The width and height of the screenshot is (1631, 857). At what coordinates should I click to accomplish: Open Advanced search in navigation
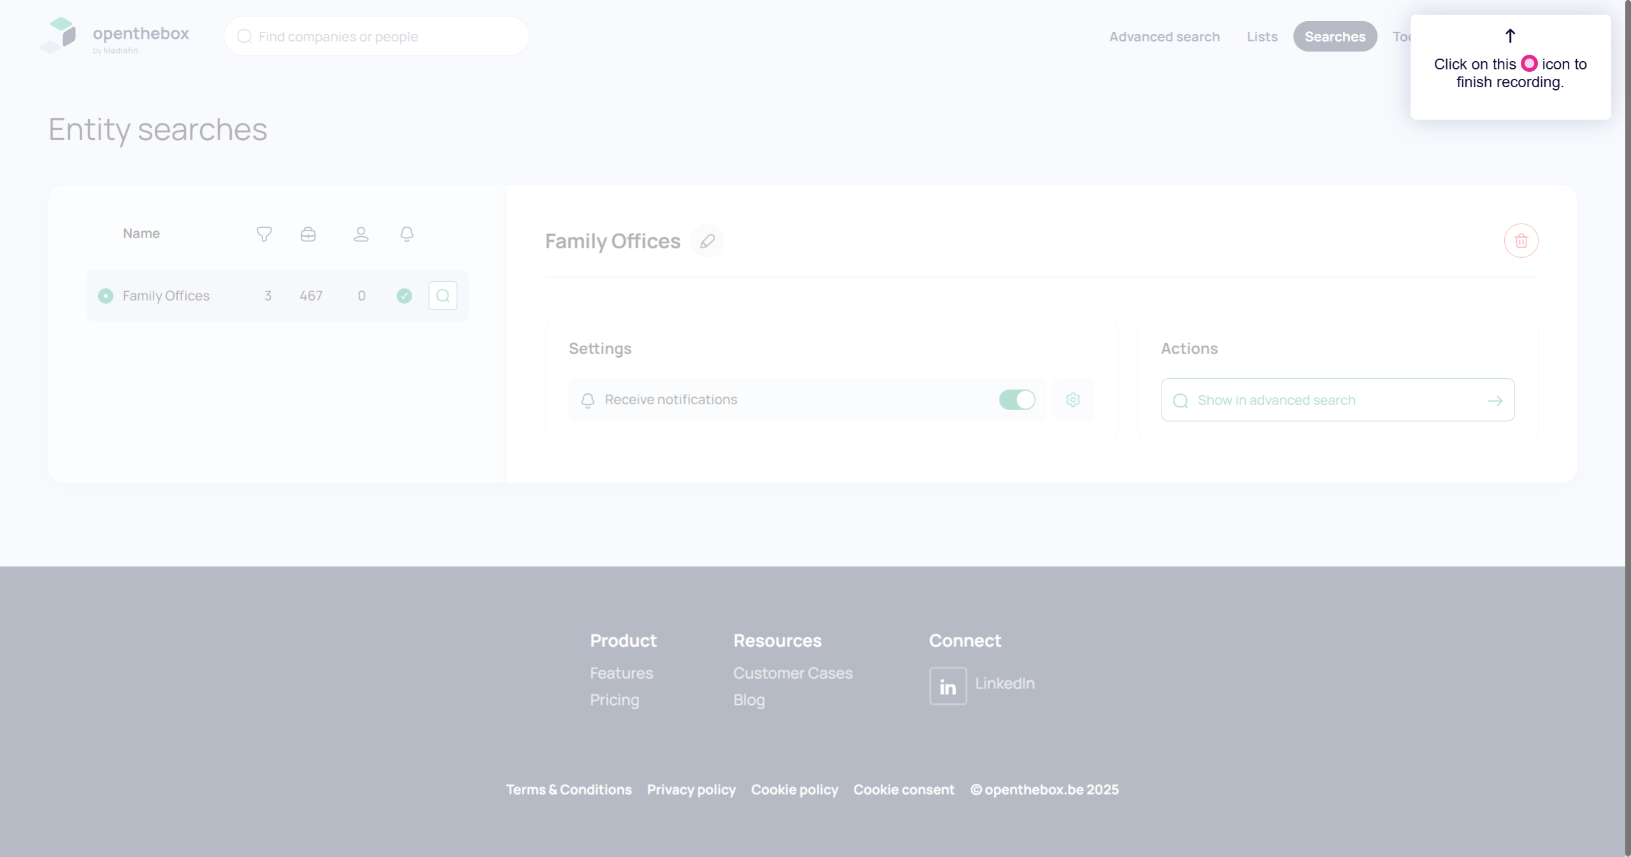point(1164,36)
